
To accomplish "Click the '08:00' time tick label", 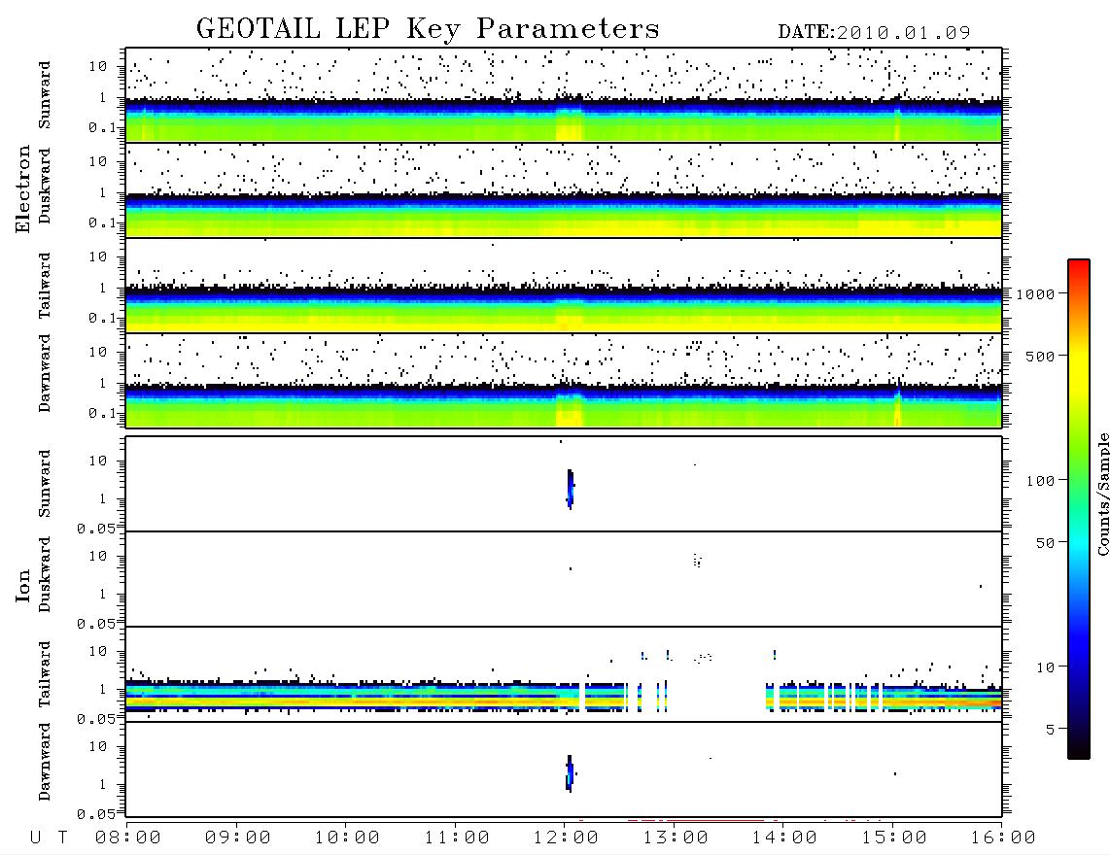I will pyautogui.click(x=128, y=838).
